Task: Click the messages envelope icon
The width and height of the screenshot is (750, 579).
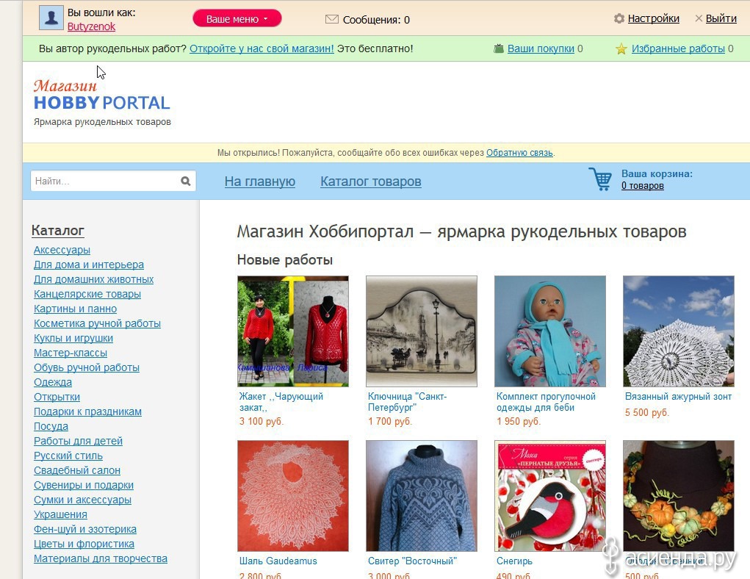Action: (331, 19)
